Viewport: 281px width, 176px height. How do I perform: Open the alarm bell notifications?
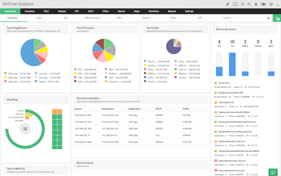point(256,4)
